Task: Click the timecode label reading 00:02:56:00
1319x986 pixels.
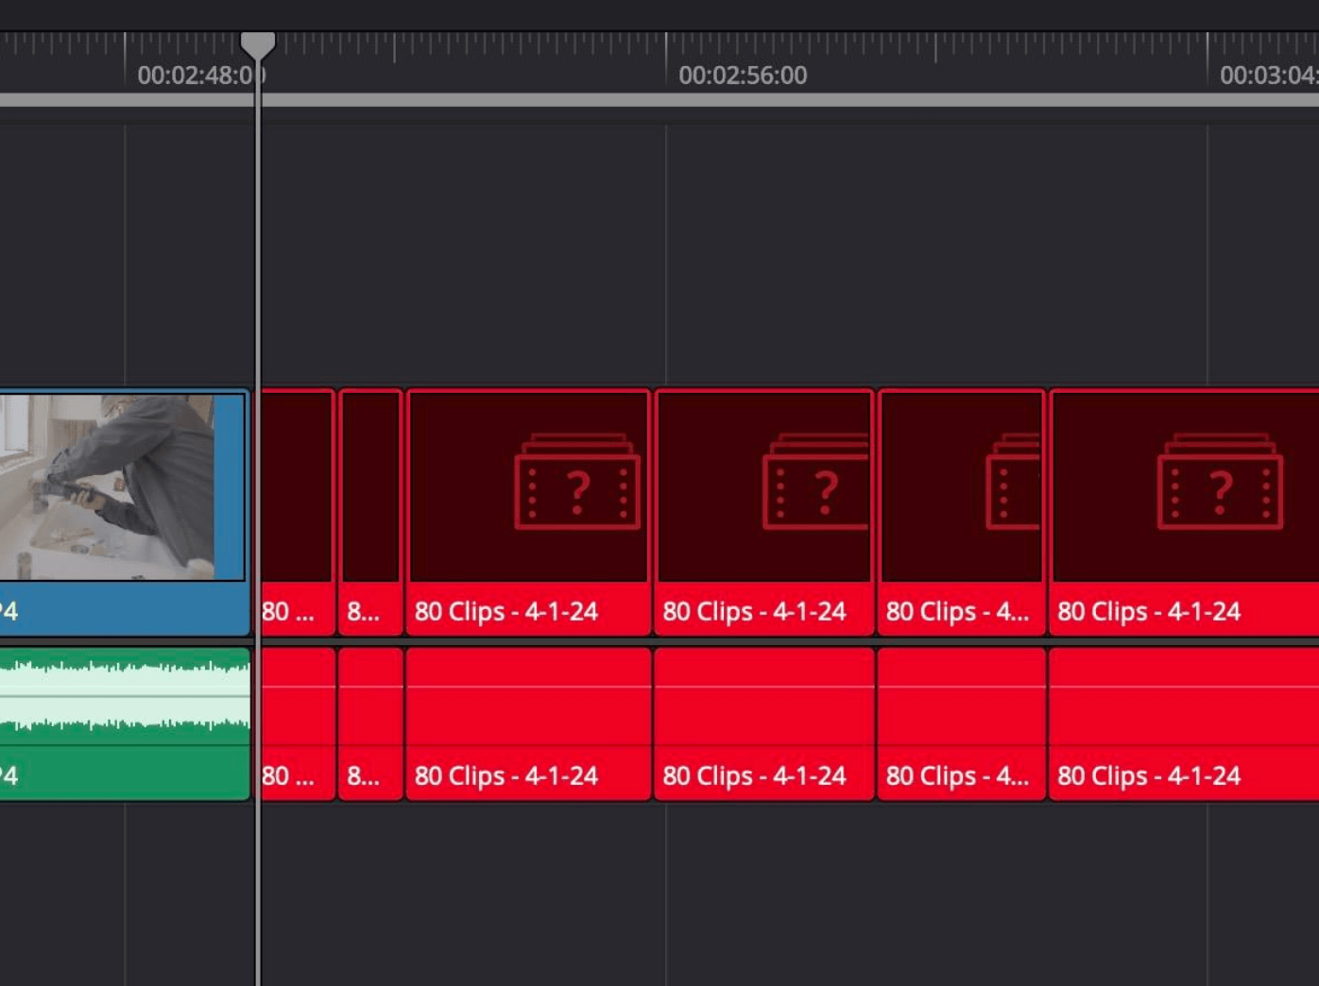Action: click(745, 75)
